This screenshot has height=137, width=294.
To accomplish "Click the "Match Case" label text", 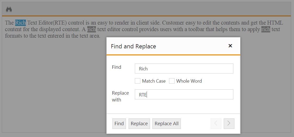I will point(154,81).
